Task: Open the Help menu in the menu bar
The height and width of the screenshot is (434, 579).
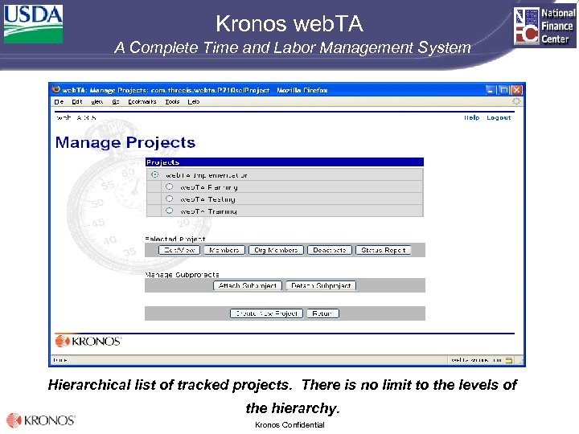Action: point(194,101)
